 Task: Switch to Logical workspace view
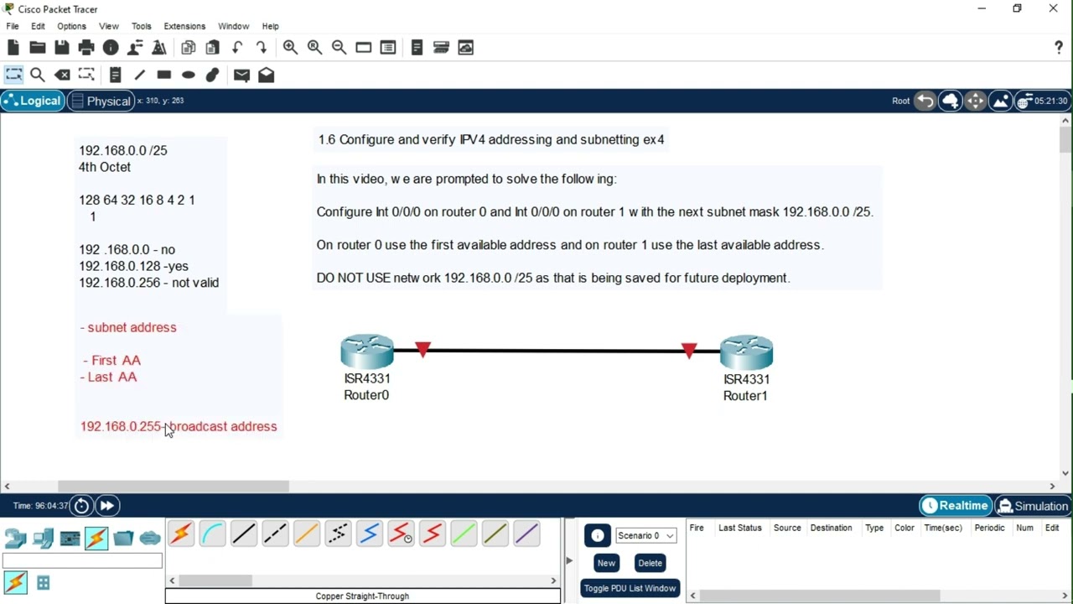coord(32,101)
